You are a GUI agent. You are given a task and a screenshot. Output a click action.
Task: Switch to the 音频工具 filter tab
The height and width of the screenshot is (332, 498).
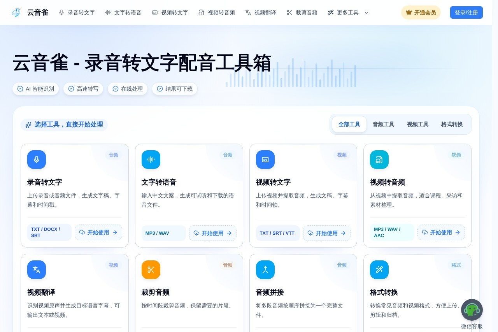(384, 124)
